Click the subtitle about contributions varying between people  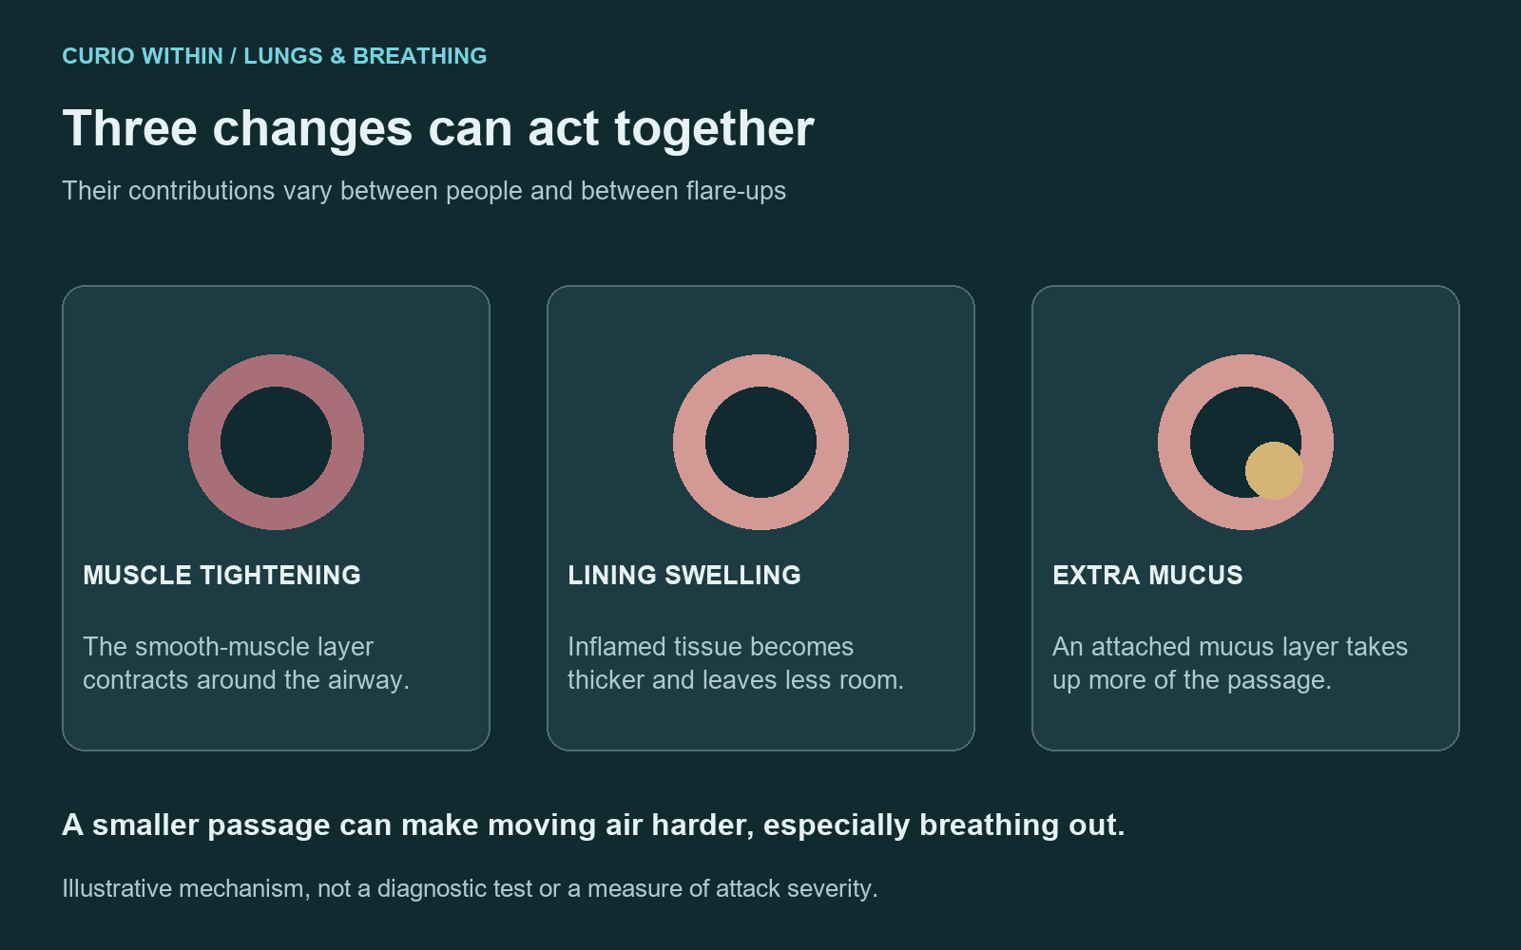click(x=424, y=191)
